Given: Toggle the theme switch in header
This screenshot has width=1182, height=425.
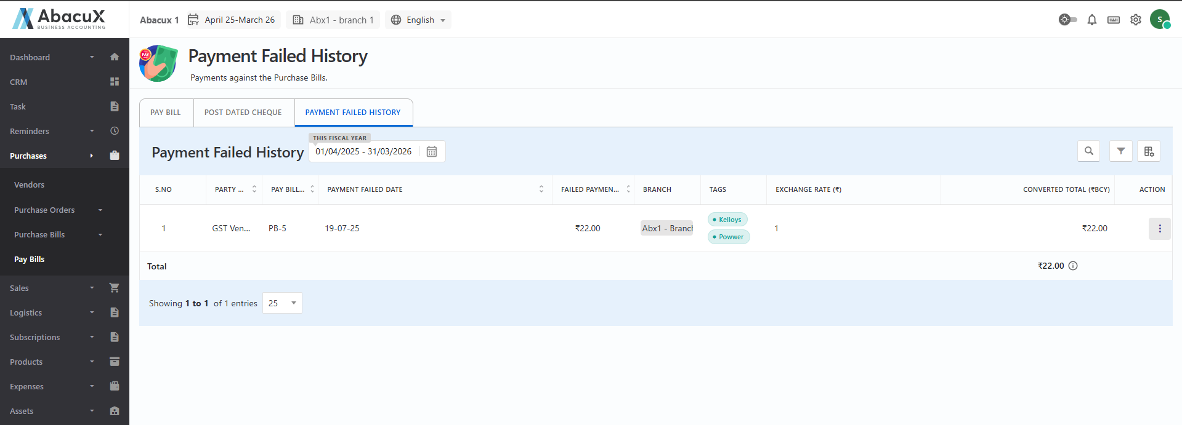Looking at the screenshot, I should [x=1067, y=20].
